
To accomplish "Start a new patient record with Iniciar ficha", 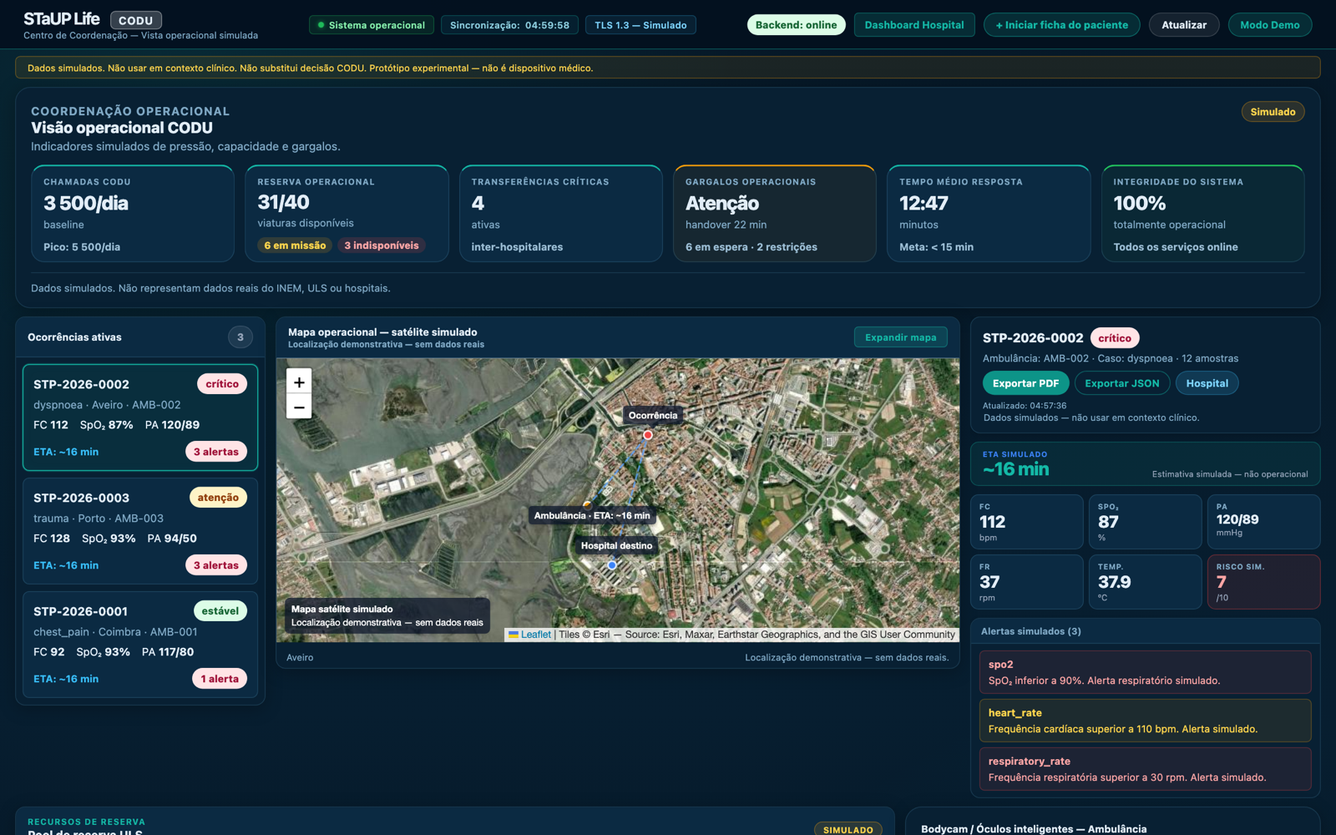I will pyautogui.click(x=1061, y=25).
